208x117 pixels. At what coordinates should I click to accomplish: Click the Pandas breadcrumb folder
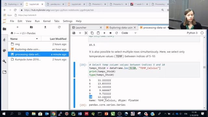tap(31, 33)
